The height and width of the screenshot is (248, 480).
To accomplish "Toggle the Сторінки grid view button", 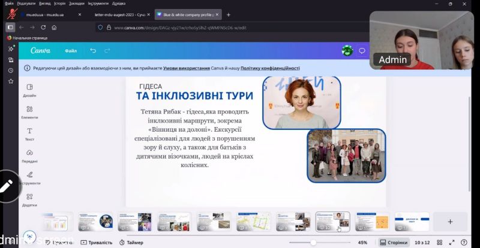I will point(394,243).
